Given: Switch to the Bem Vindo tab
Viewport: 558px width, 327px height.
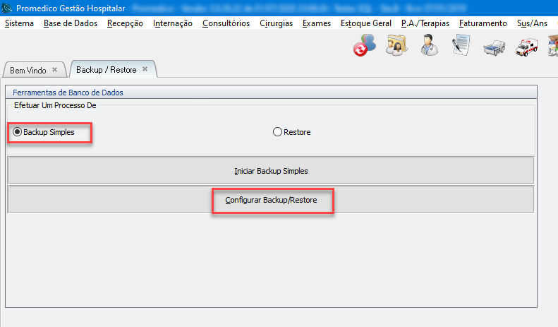Looking at the screenshot, I should pos(28,71).
